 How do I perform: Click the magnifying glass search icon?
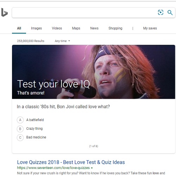point(170,12)
